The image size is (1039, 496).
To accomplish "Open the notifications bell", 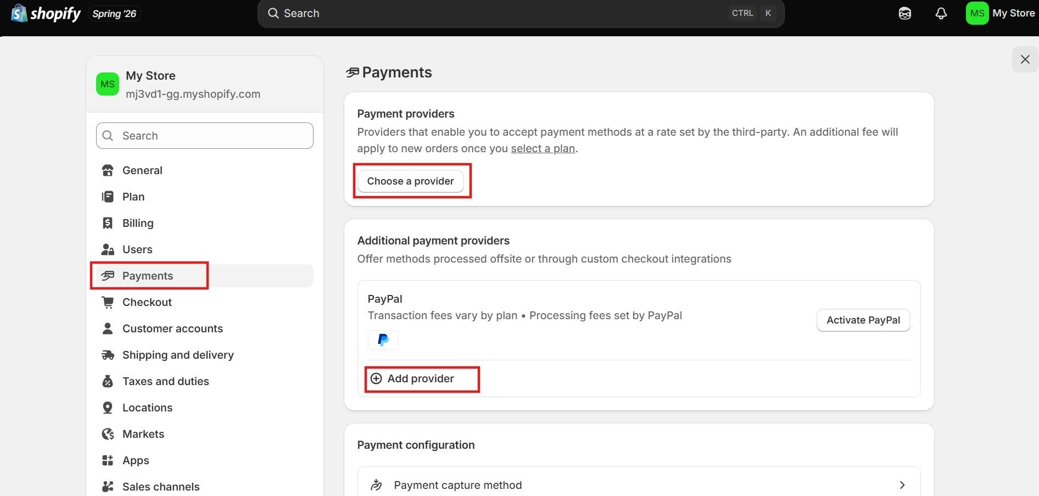I will pos(941,13).
